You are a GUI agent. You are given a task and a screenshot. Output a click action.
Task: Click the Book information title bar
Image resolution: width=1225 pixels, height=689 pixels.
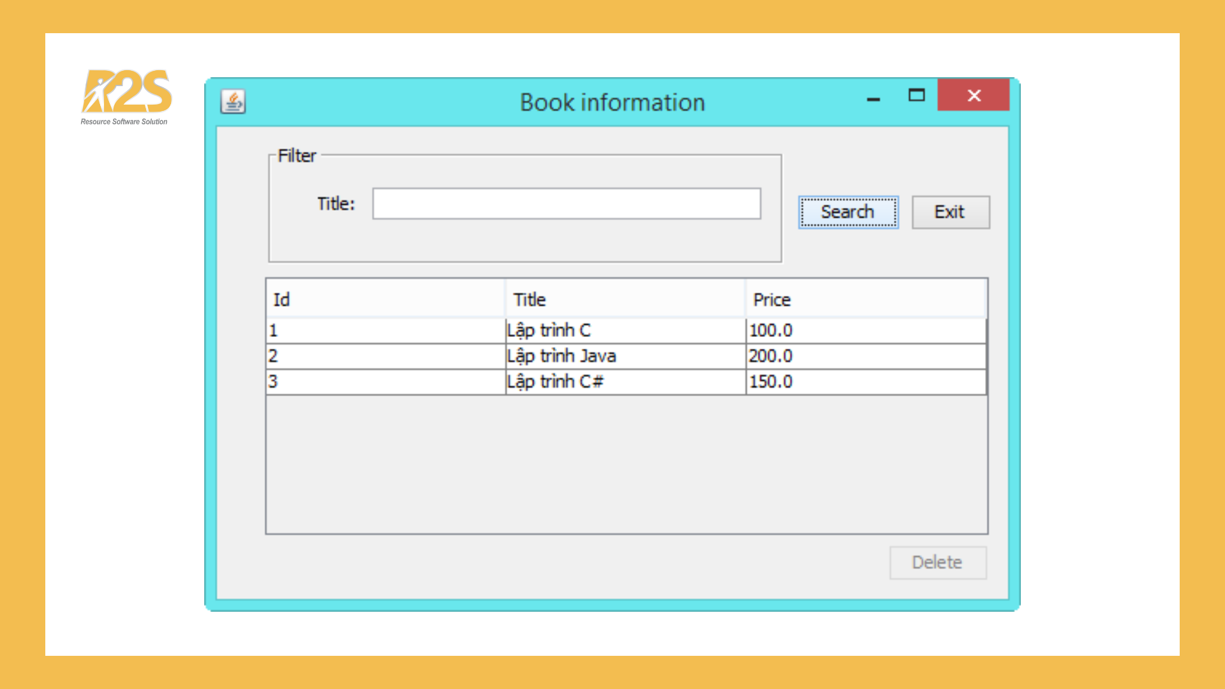611,102
